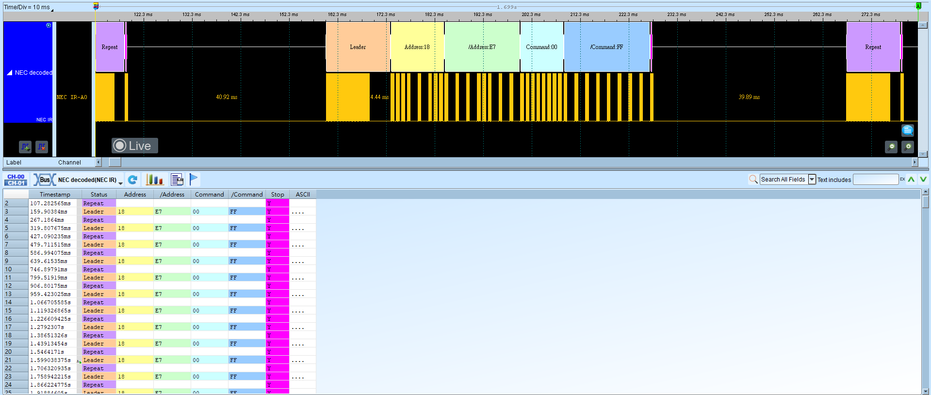Screen dimensions: 931x395
Task: Select table row with timestamp 1.066705585s
Action: [160, 302]
